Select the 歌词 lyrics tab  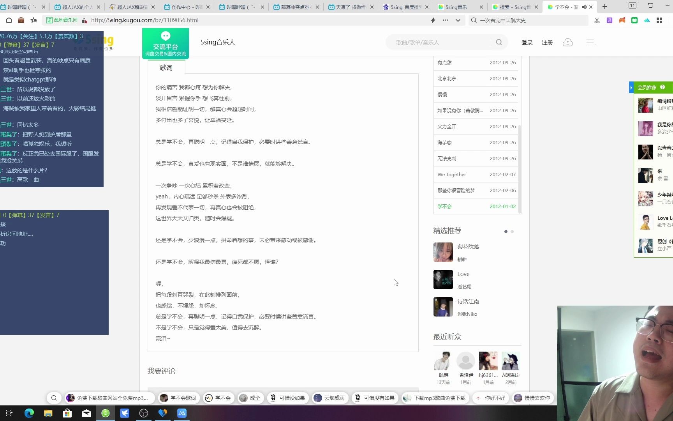click(x=166, y=67)
